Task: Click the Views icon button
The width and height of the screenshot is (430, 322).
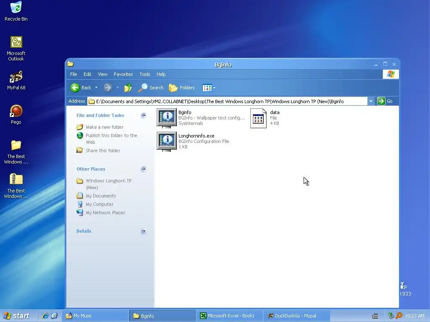Action: (x=207, y=88)
